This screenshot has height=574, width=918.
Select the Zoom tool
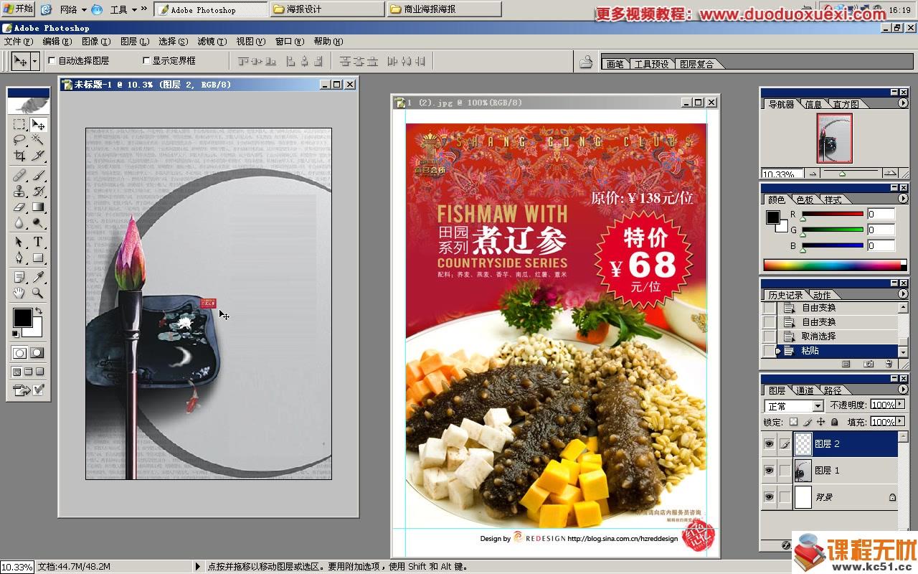click(x=38, y=293)
